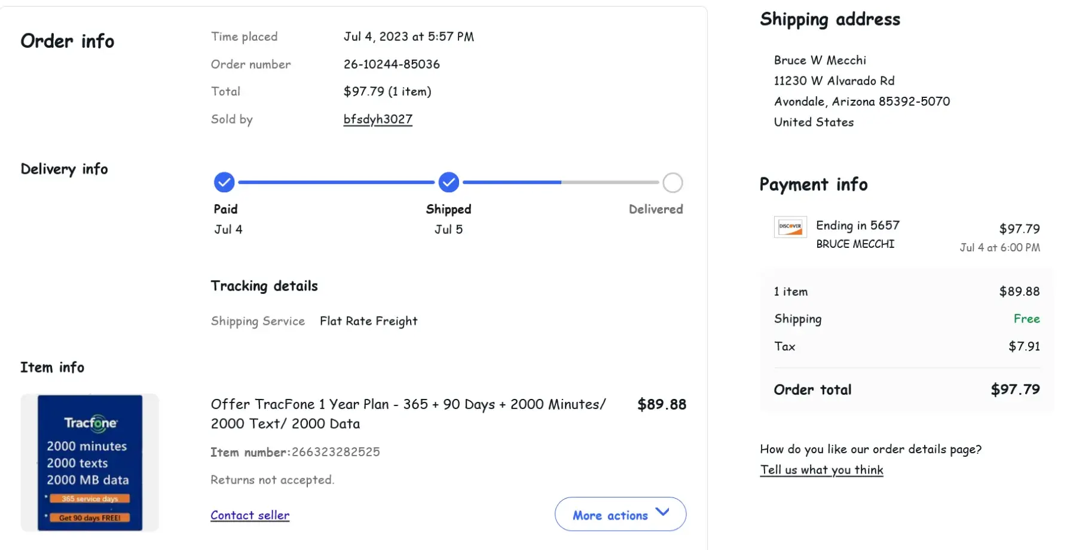Open the TracFone item thumbnail image
The image size is (1076, 550).
[x=90, y=463]
